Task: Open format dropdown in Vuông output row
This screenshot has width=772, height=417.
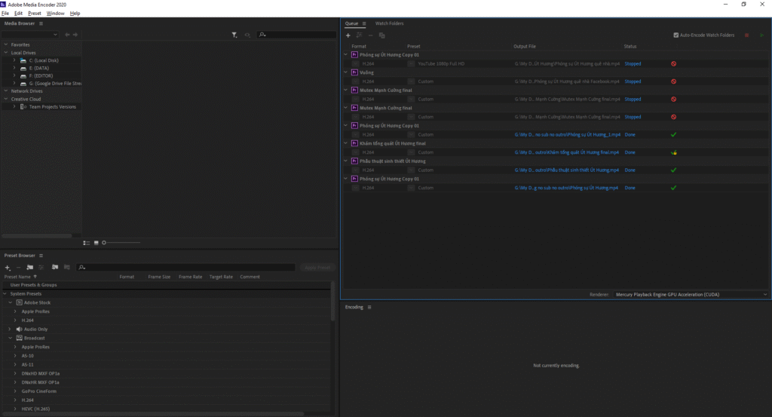Action: click(356, 81)
